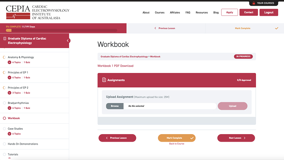Click the Case Studies status circle
This screenshot has height=160, width=284.
tap(4, 129)
